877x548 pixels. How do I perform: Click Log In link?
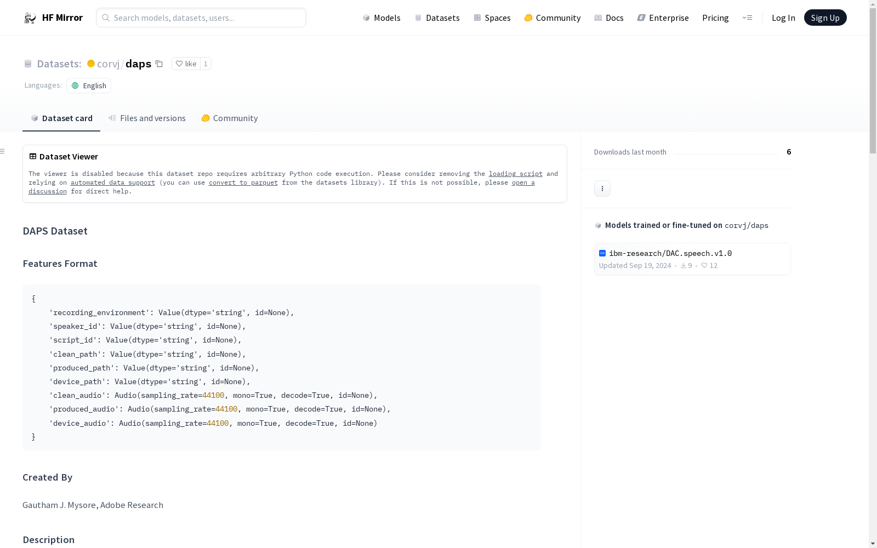click(x=783, y=18)
